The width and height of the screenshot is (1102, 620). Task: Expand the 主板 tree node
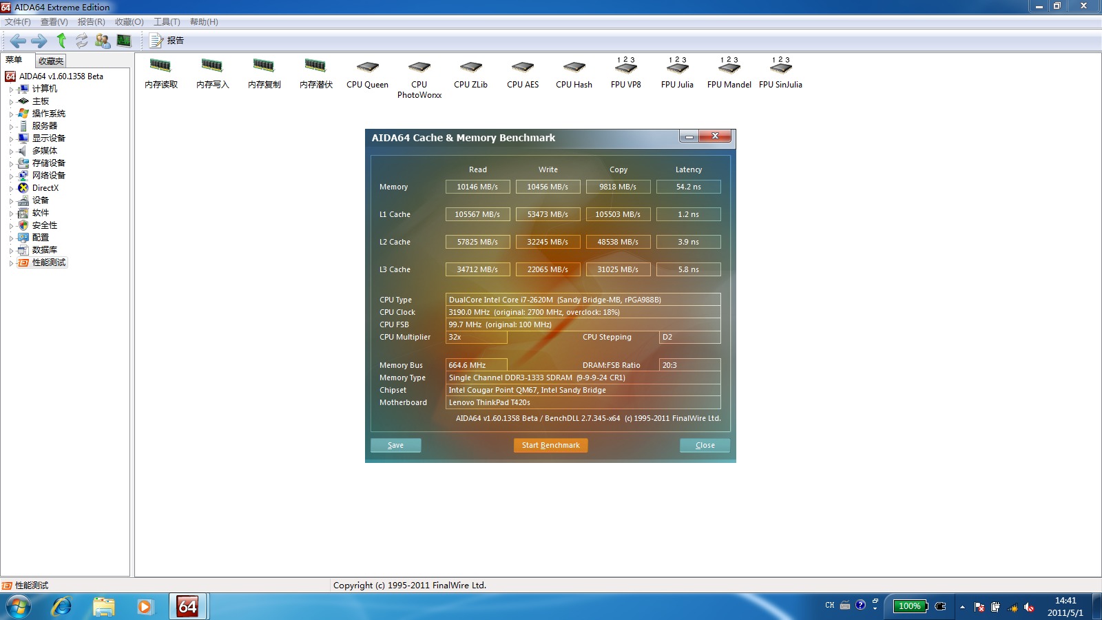11,101
